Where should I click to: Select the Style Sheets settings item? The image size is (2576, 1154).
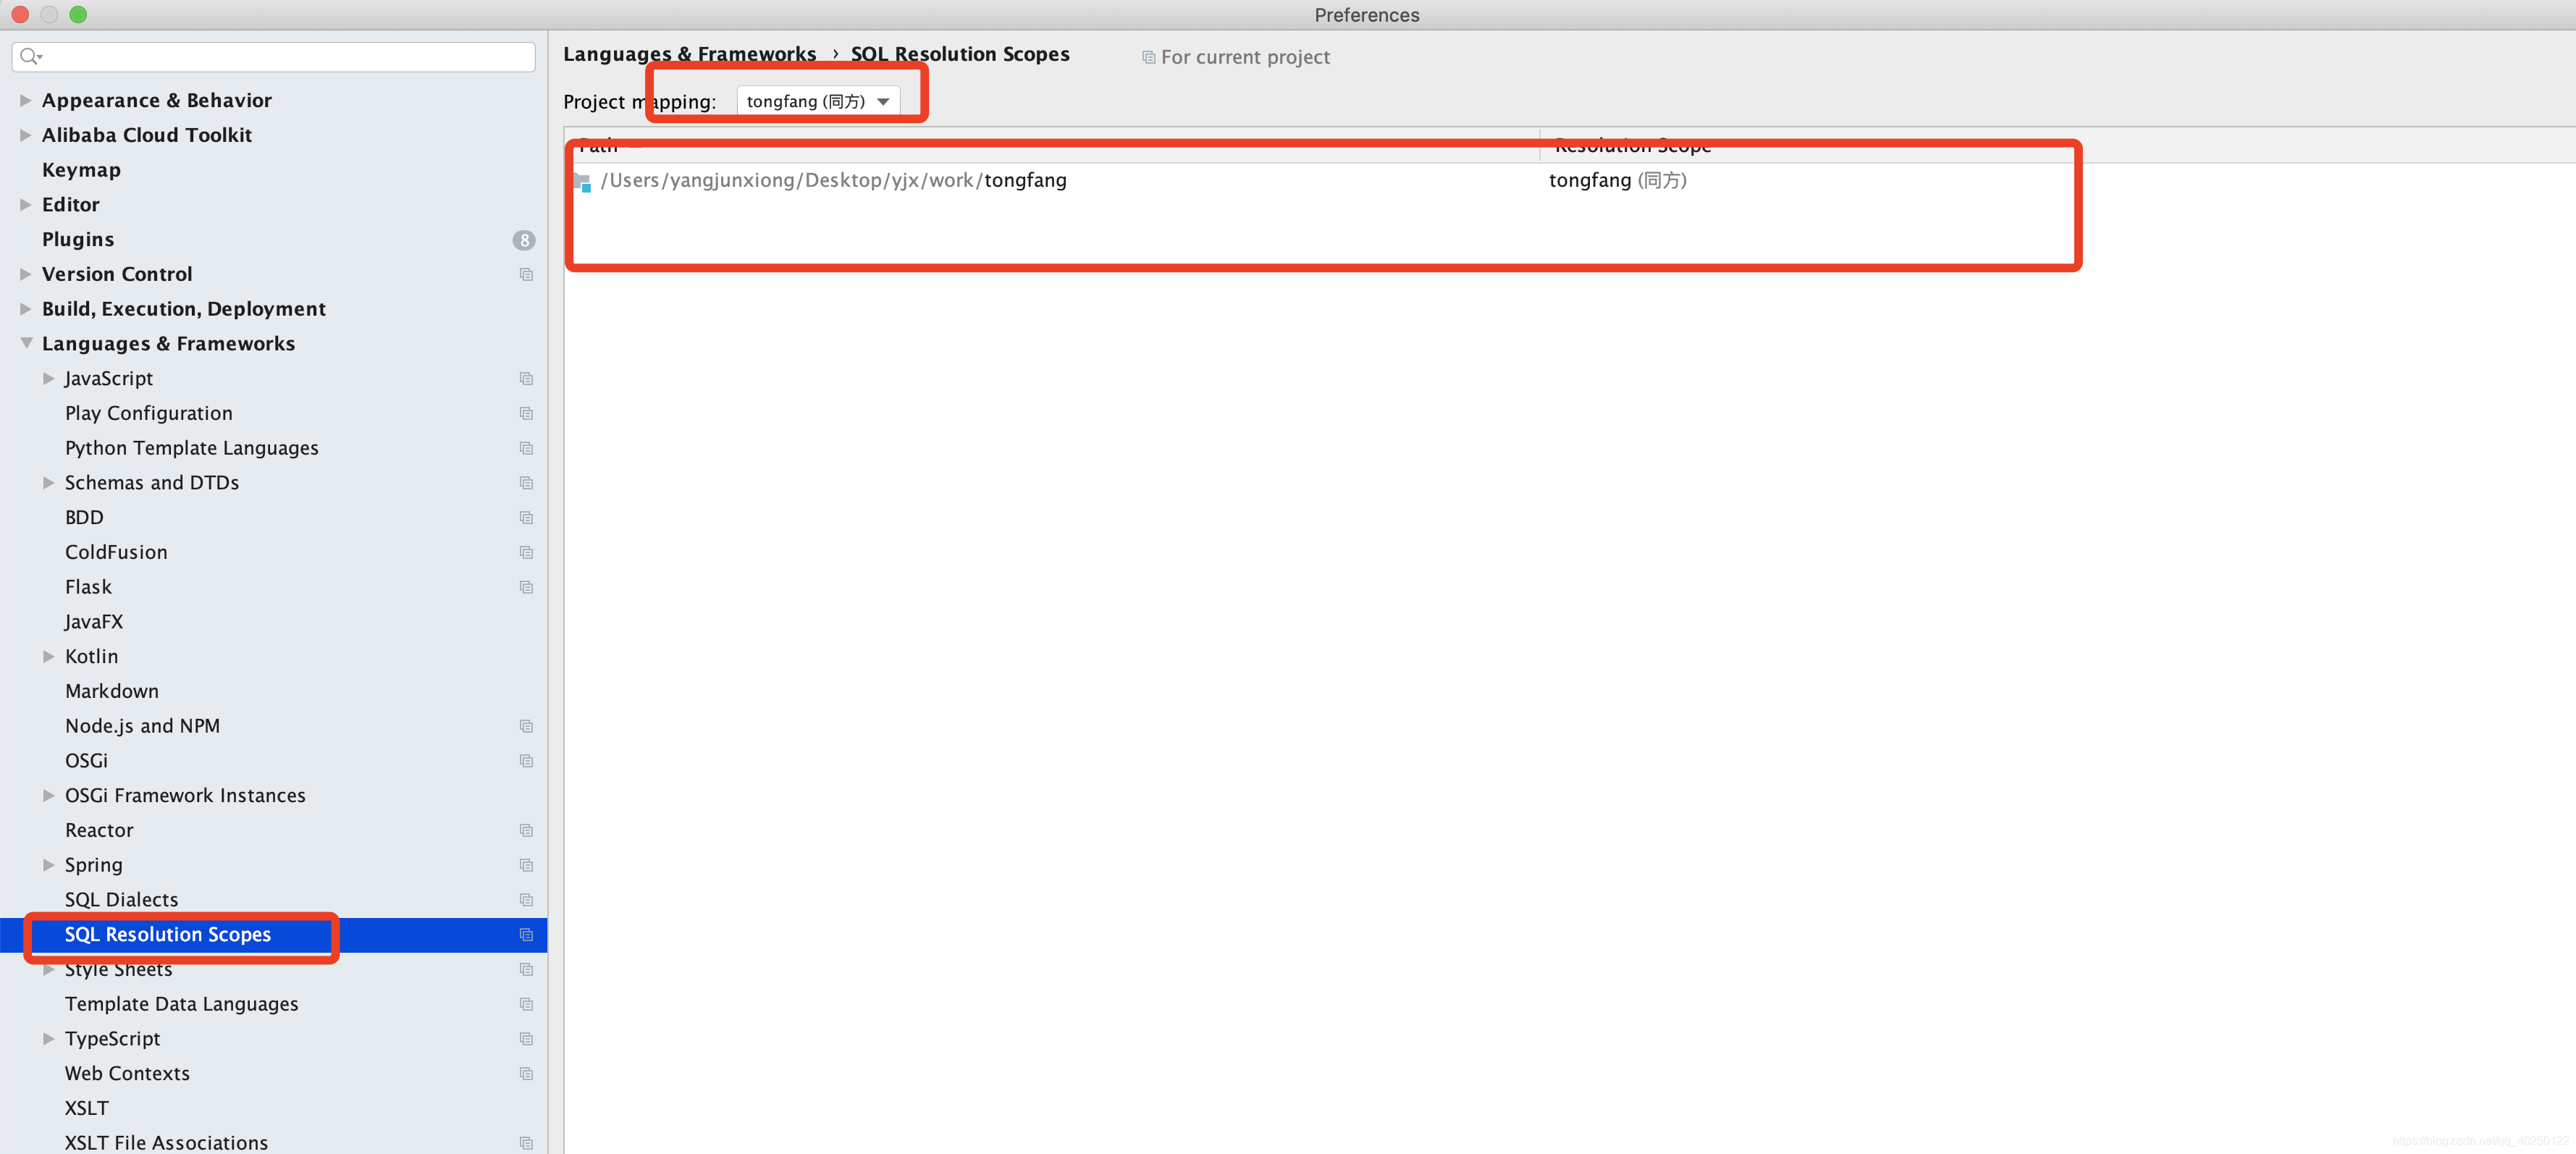pos(118,968)
